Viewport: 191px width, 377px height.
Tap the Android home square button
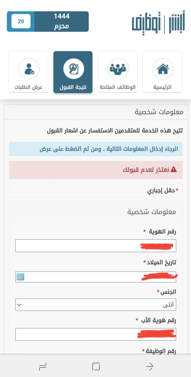[x=96, y=367]
